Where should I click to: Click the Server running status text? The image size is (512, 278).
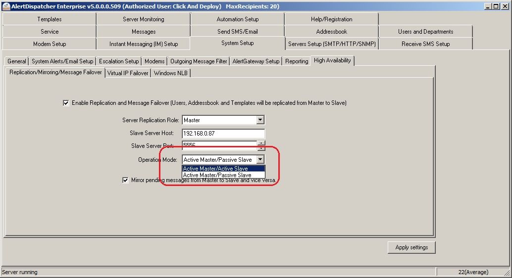[x=20, y=272]
